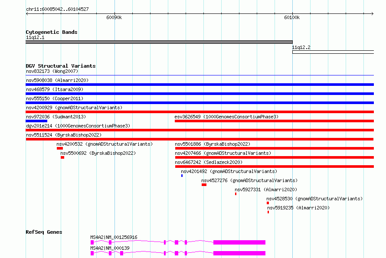
Task: Click the thin blue nsv832173 variant line
Action: pyautogui.click(x=200, y=75)
